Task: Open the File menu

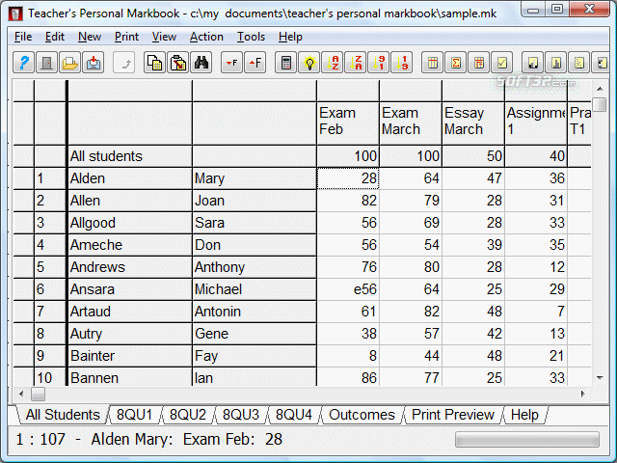Action: 23,37
